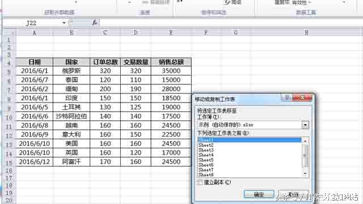Screen dimensions: 363x204
Task: Click the cell containing 泰国
Action: [x=71, y=80]
